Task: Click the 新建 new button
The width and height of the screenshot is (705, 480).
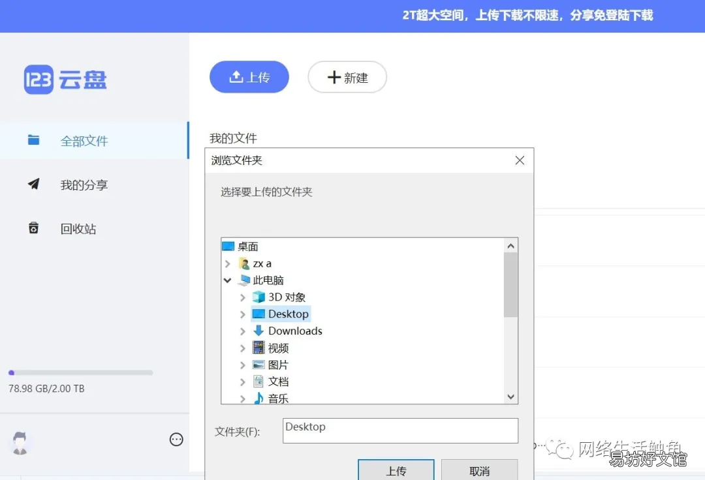Action: pos(347,77)
